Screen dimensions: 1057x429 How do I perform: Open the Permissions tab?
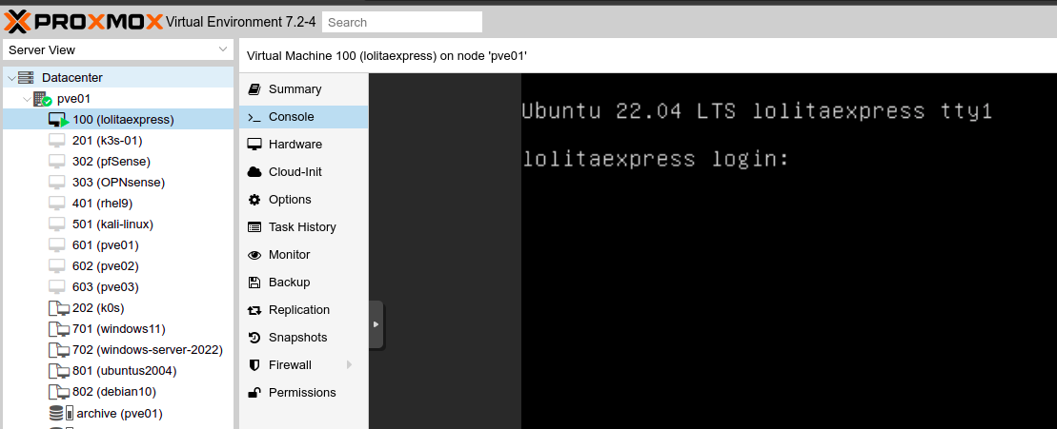coord(303,392)
